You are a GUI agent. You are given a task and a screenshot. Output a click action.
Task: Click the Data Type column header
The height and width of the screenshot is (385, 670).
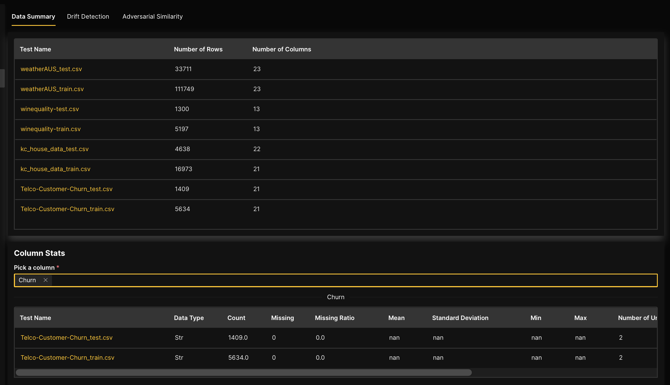click(188, 318)
